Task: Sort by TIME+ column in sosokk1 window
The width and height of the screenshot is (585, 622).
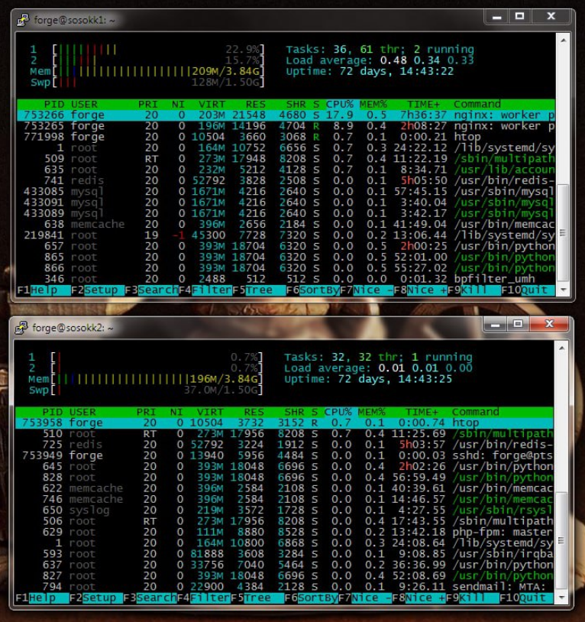Action: [423, 105]
